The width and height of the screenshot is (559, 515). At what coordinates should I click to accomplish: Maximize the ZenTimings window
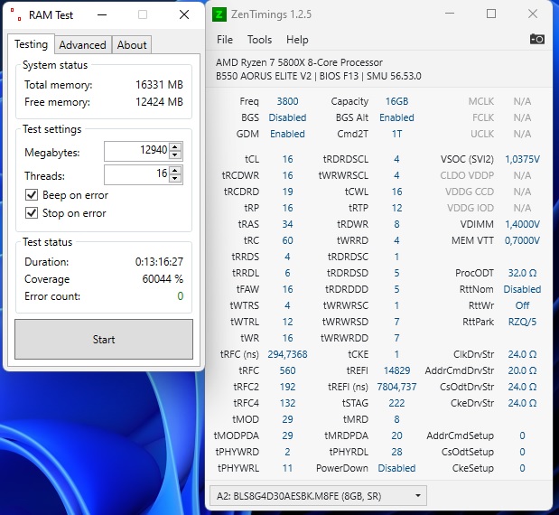click(491, 14)
